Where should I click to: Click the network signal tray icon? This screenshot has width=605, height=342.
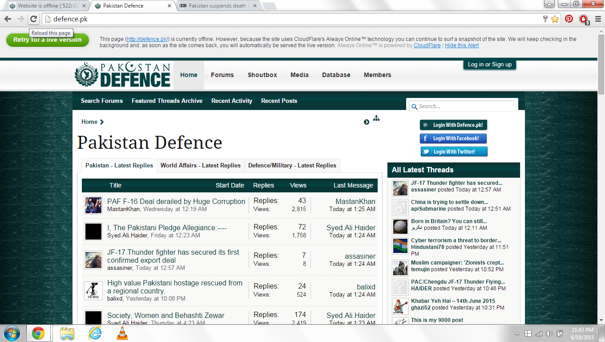(x=538, y=333)
